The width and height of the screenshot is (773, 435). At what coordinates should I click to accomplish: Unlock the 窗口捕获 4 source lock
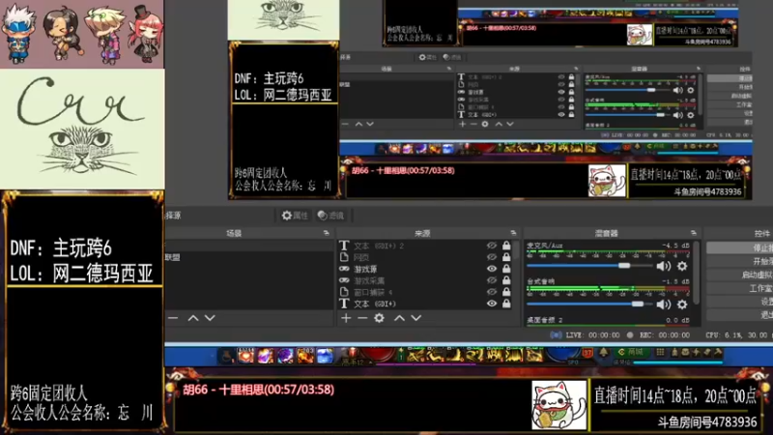point(506,292)
